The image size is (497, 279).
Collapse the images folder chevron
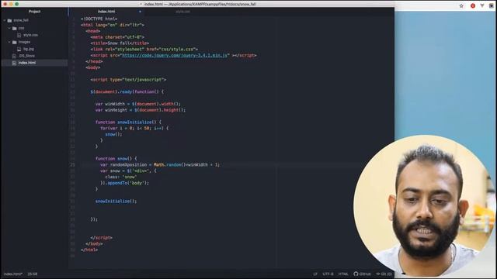click(x=9, y=42)
